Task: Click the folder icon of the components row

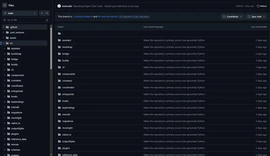Action: click(x=59, y=74)
